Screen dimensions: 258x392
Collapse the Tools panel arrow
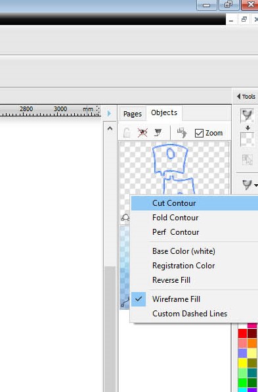(238, 97)
